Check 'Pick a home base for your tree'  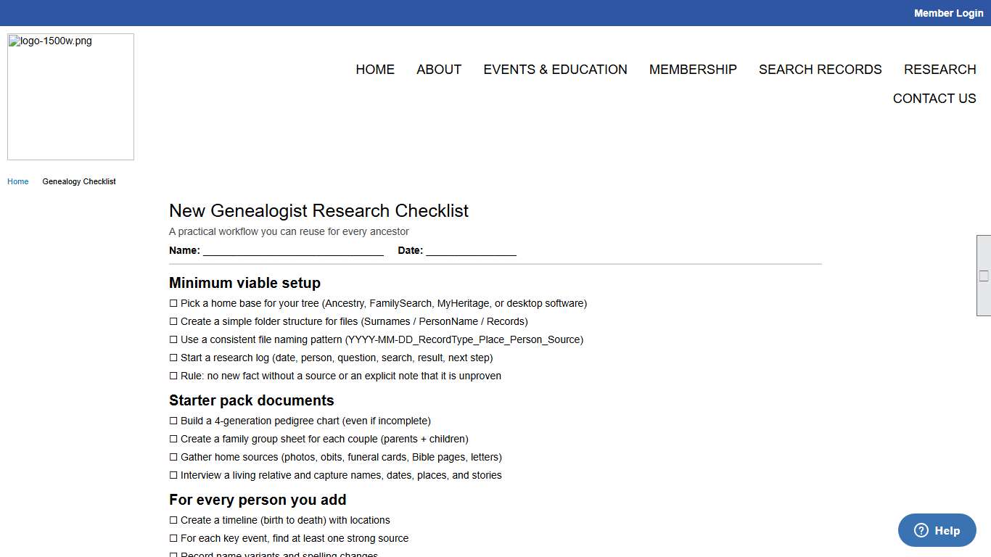(173, 303)
